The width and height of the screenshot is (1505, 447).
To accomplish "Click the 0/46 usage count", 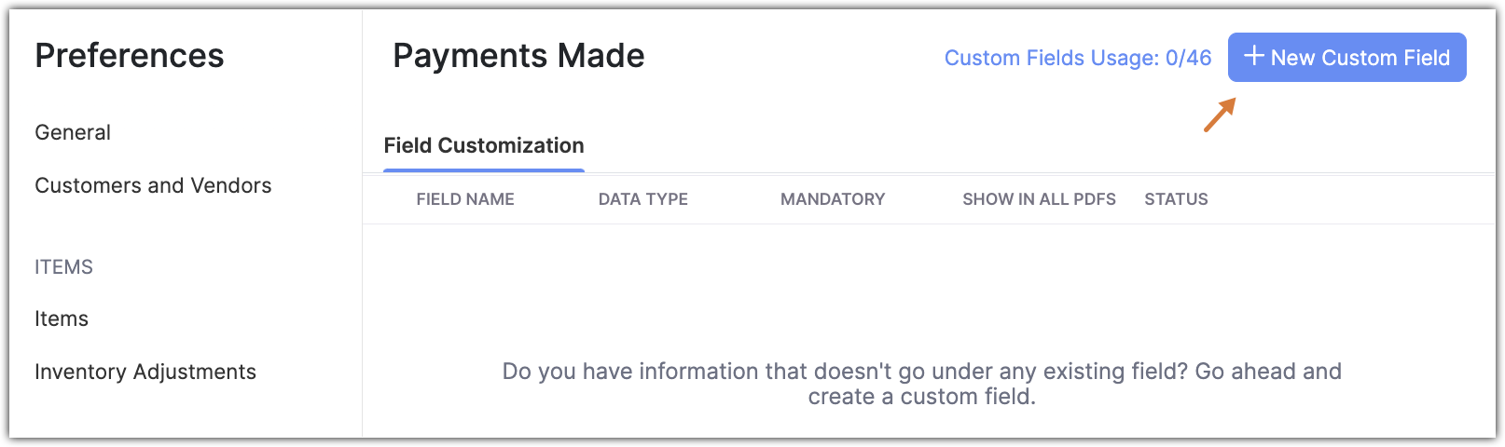I will click(1188, 58).
